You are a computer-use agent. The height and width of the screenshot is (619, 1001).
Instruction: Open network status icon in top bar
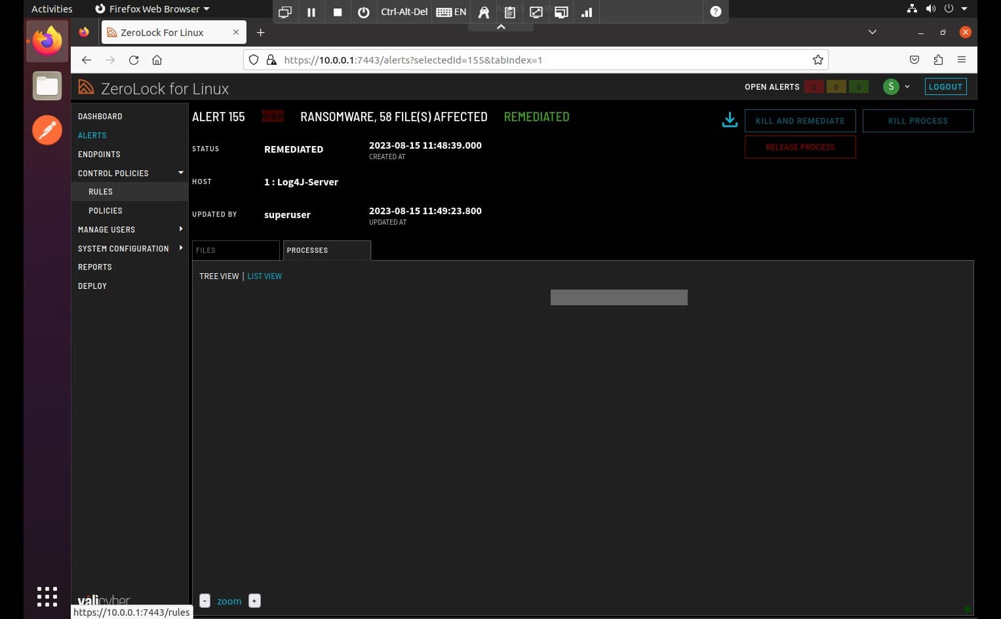(912, 9)
